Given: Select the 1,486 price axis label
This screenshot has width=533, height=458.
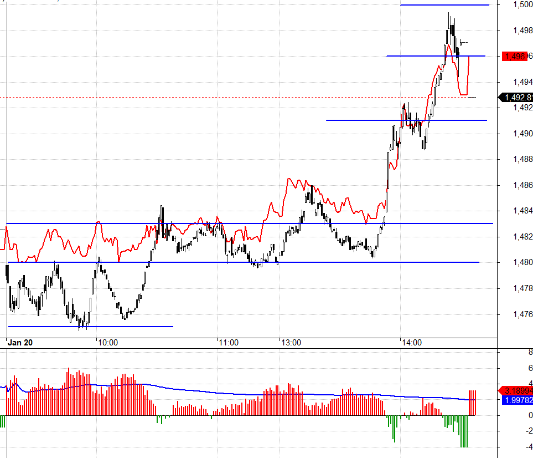Looking at the screenshot, I should pyautogui.click(x=523, y=185).
